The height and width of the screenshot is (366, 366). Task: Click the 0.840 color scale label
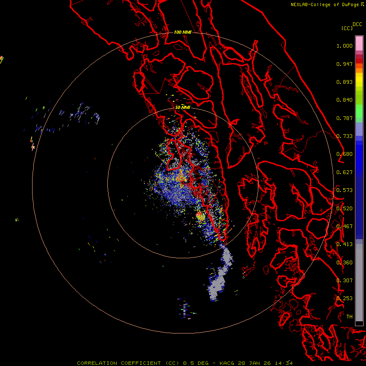coord(344,100)
